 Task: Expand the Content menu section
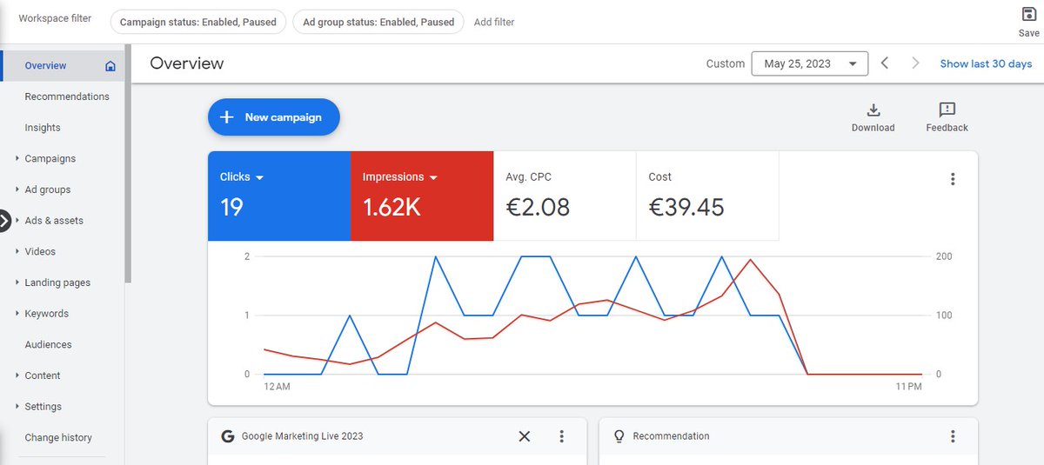pos(17,375)
